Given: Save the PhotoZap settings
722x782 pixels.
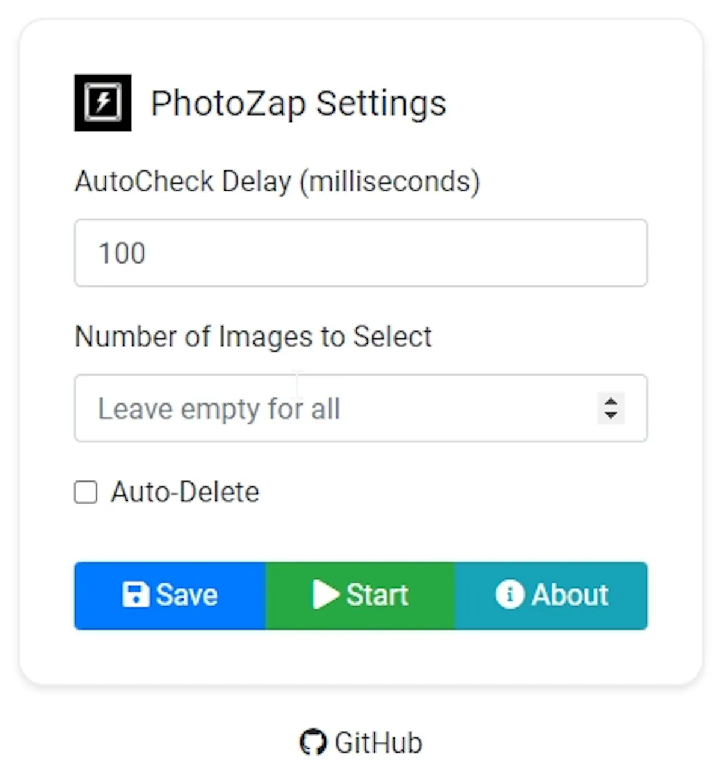Looking at the screenshot, I should (170, 596).
